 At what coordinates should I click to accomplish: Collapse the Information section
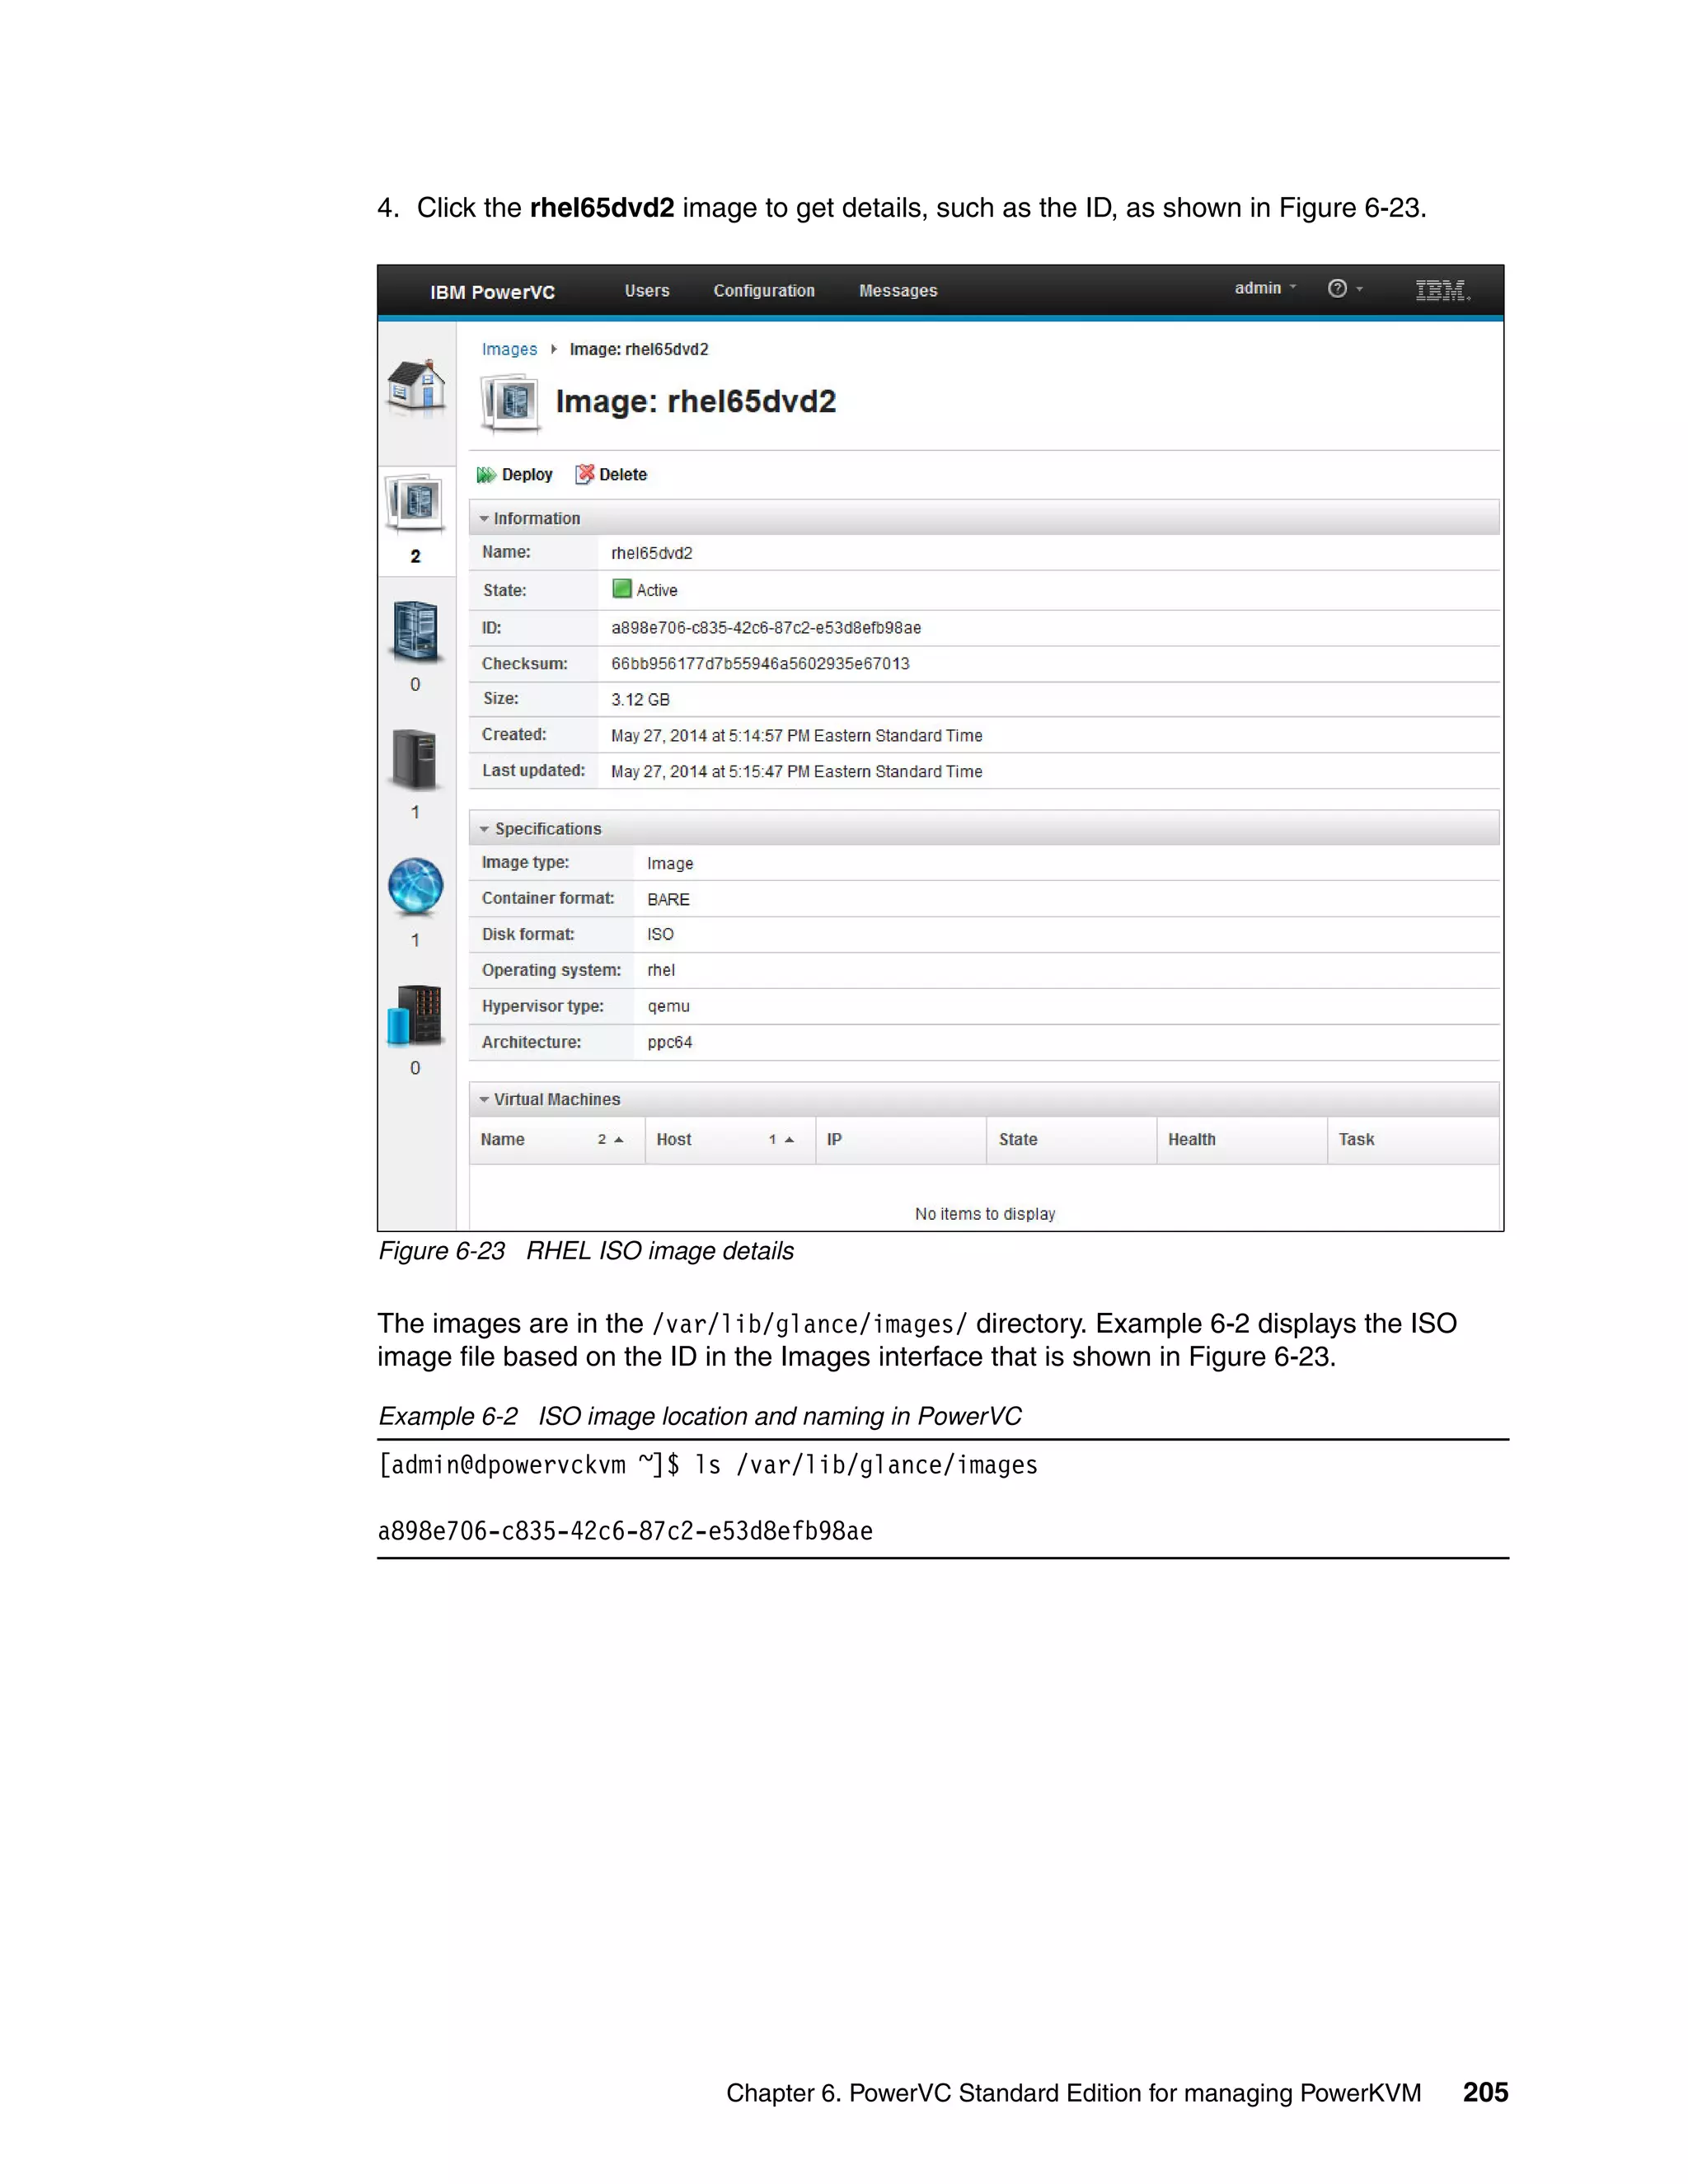(x=984, y=518)
